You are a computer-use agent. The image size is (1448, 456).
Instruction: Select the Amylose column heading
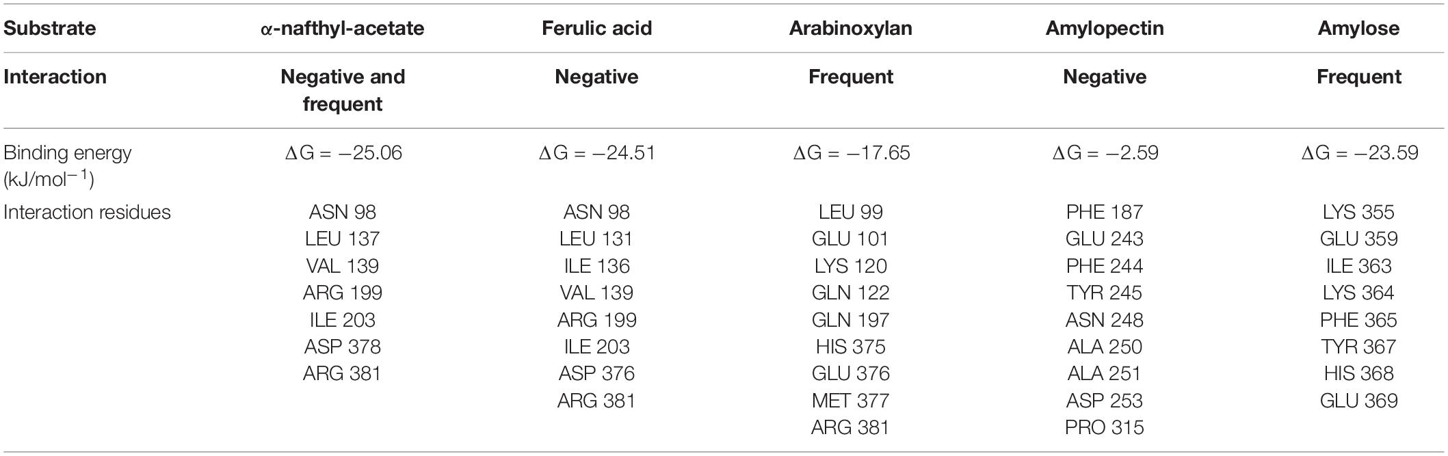pyautogui.click(x=1358, y=28)
